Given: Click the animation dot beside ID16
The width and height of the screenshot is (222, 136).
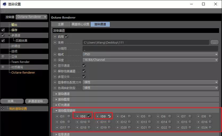Looking at the screenshot, I should click(198, 122).
